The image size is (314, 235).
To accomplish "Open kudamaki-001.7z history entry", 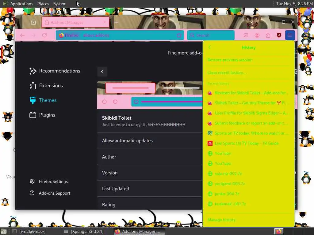I will pos(248,204).
